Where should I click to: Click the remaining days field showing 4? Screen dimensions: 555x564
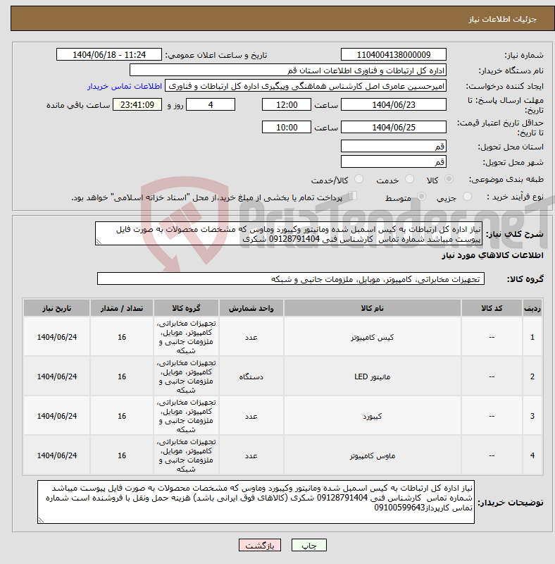[211, 104]
